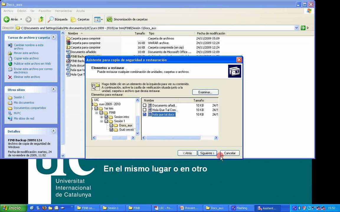
Task: Open the Herramientas menu
Action: pos(63,11)
